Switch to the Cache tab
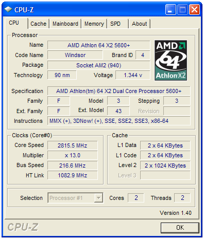 39,24
